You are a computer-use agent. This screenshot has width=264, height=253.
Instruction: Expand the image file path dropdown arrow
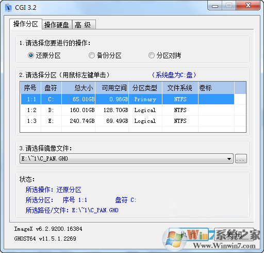pyautogui.click(x=229, y=159)
